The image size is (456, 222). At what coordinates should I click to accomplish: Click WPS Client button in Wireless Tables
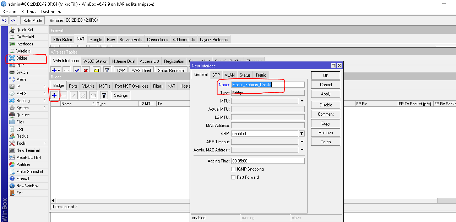click(x=141, y=70)
